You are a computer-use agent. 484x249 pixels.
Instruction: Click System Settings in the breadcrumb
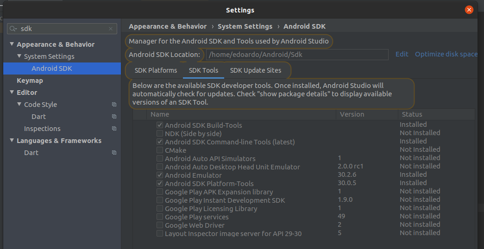point(245,26)
